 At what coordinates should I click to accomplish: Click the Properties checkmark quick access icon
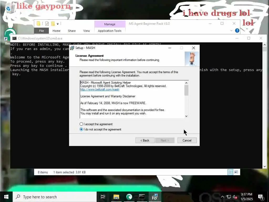click(x=47, y=23)
